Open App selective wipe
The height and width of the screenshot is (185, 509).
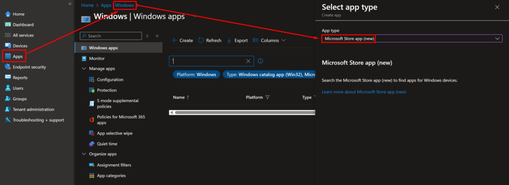(115, 133)
